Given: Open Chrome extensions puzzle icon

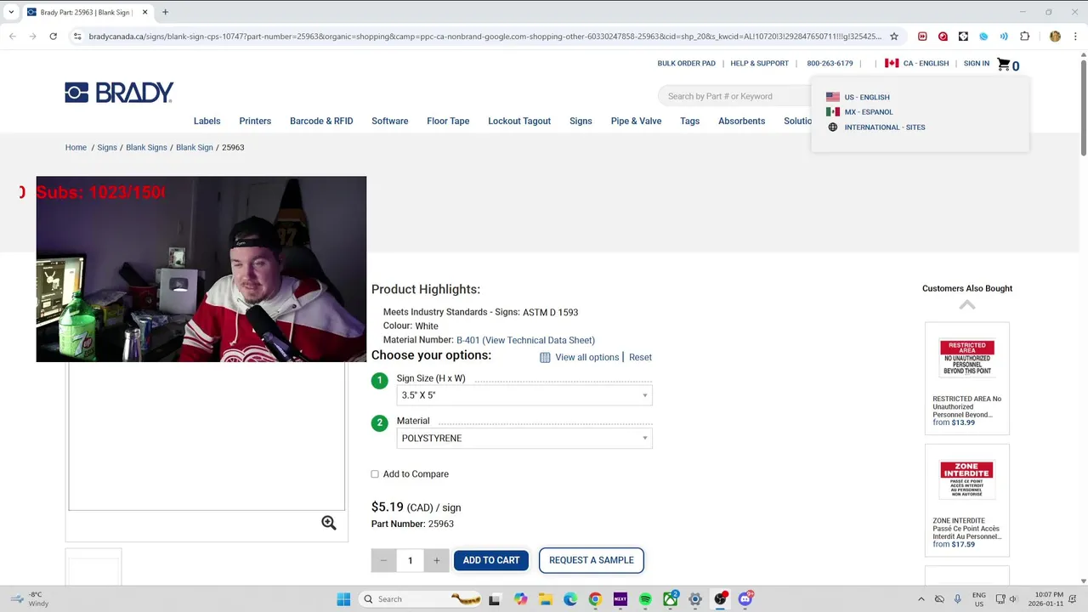Looking at the screenshot, I should pos(1024,37).
